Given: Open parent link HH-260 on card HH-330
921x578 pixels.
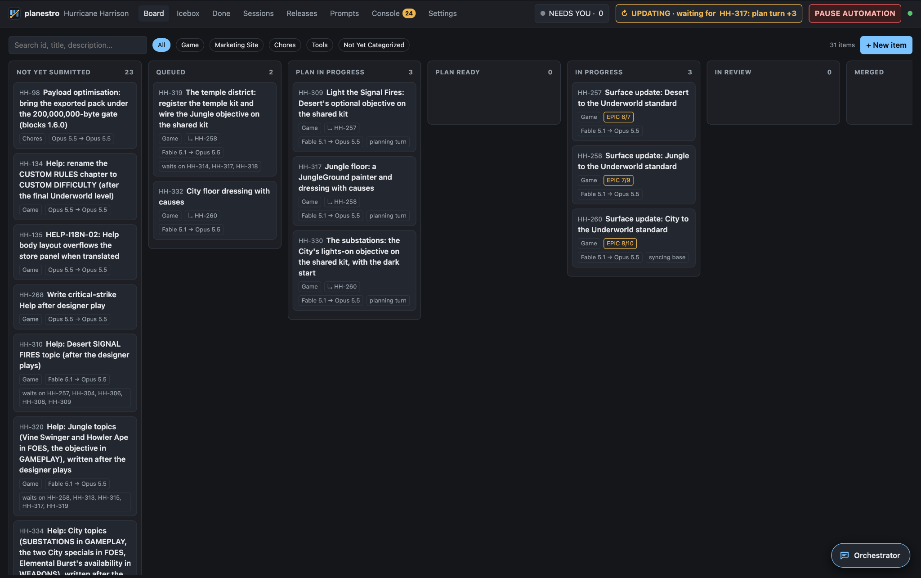Looking at the screenshot, I should point(342,286).
